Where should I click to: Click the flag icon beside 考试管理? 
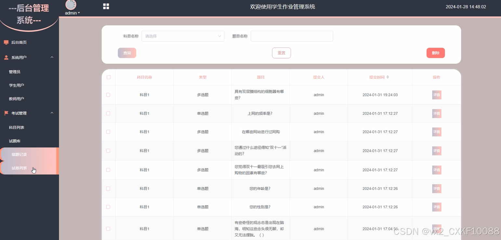click(6, 113)
